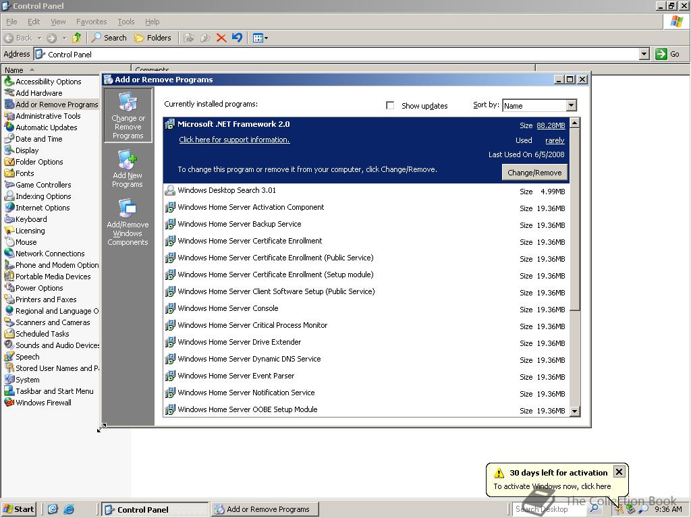Open Power Options item
Image resolution: width=691 pixels, height=518 pixels.
34,287
